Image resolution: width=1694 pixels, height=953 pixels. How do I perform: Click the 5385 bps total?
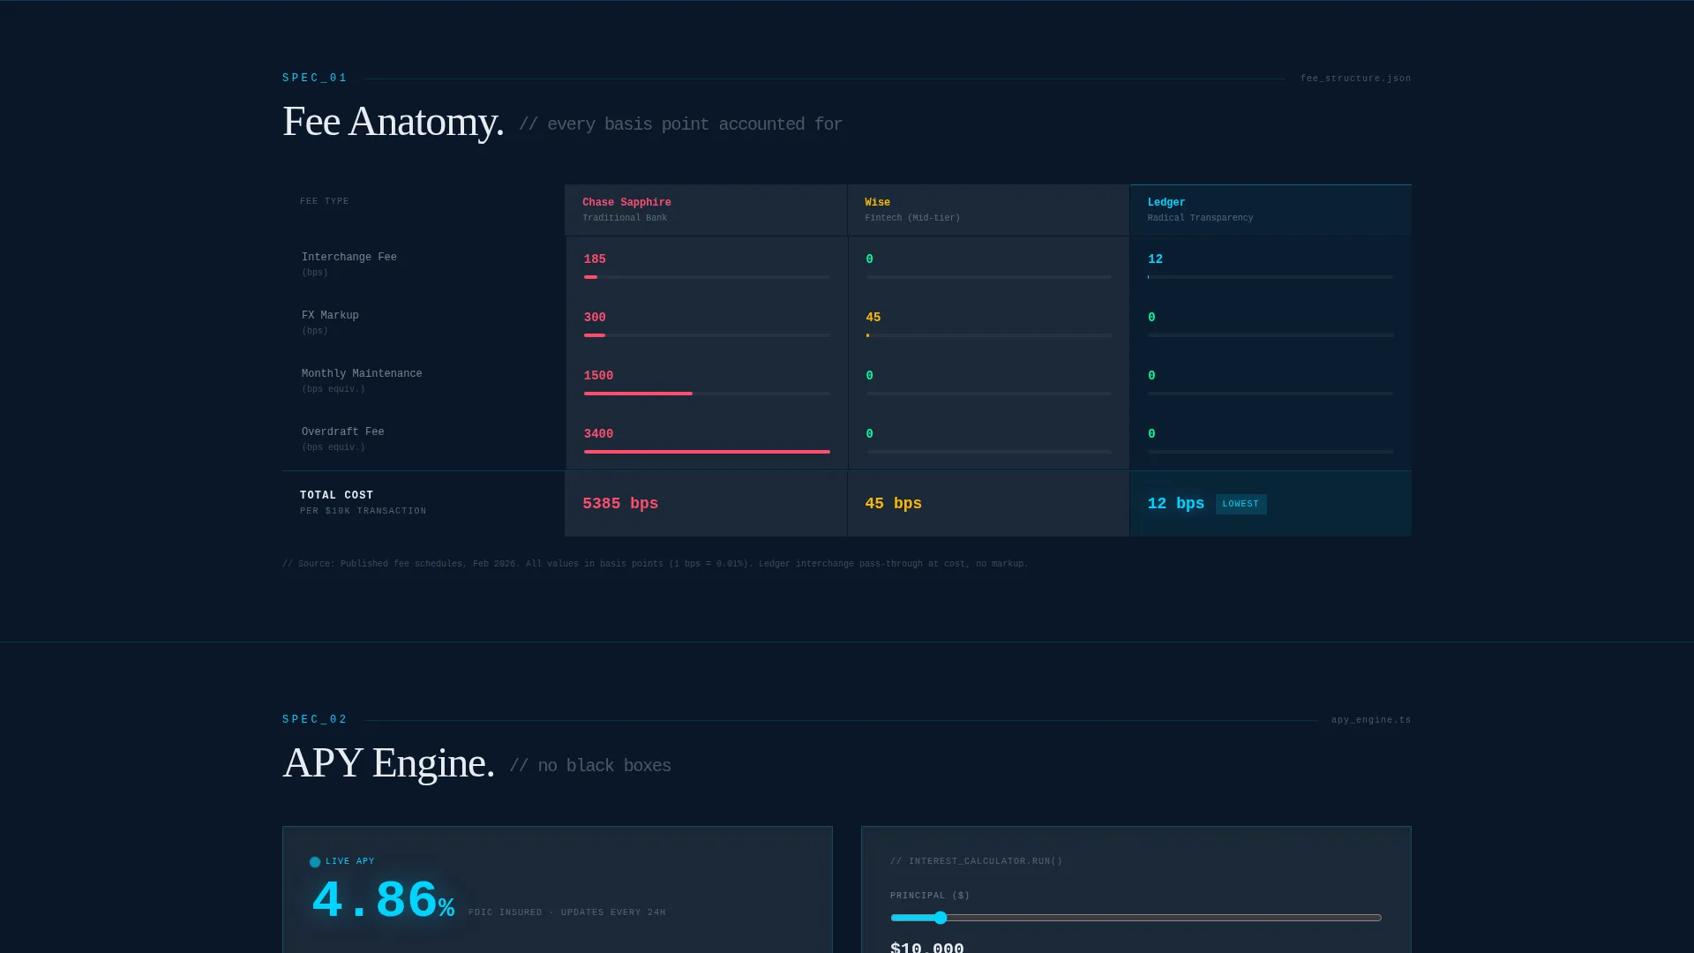tap(620, 504)
